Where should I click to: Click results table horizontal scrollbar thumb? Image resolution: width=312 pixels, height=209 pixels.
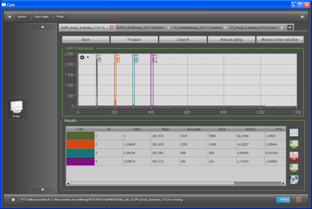(153, 184)
